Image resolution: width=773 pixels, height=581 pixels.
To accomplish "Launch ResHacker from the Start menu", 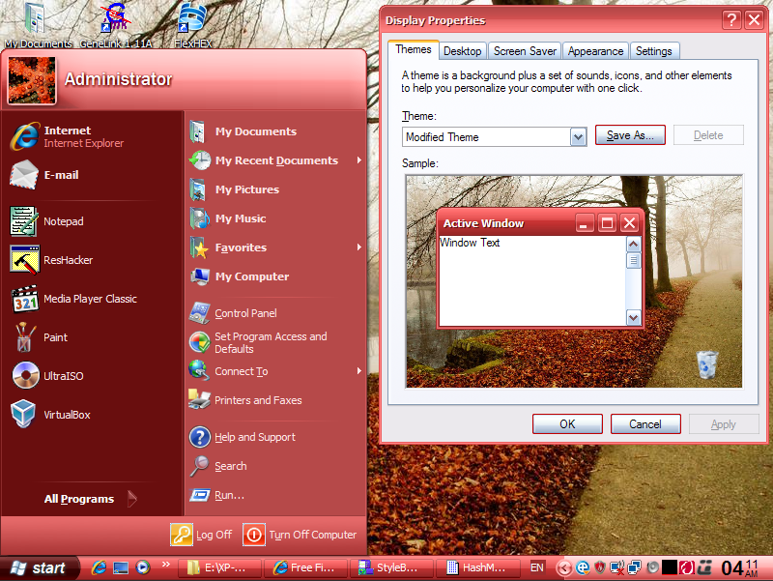I will click(92, 260).
